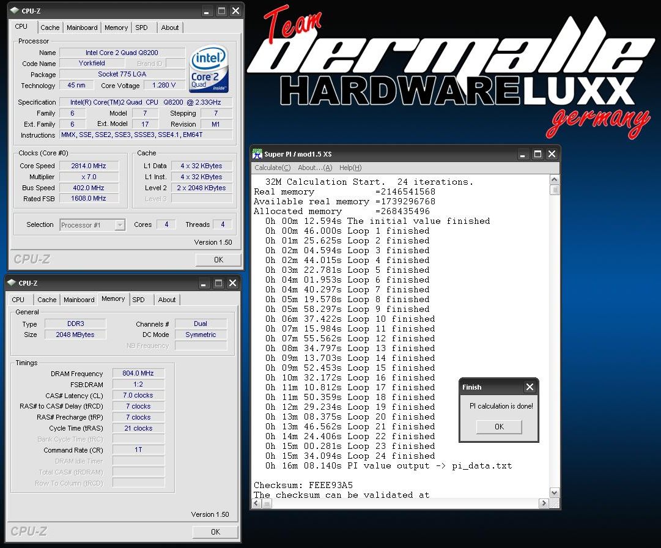The height and width of the screenshot is (548, 661).
Task: Click OK in the Finish dialog
Action: (x=499, y=427)
